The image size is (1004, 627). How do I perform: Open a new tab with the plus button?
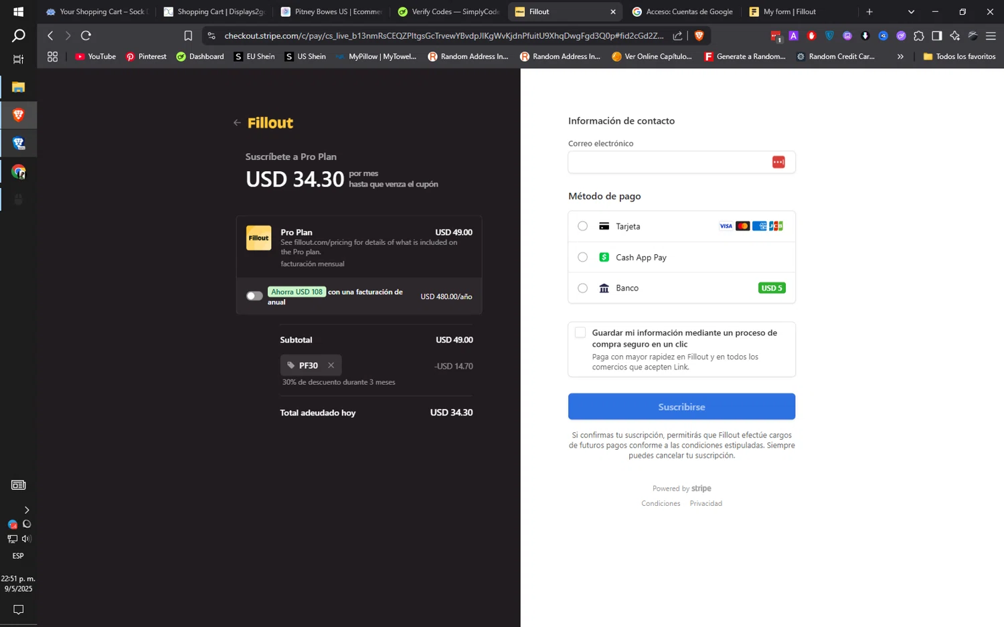click(x=869, y=11)
